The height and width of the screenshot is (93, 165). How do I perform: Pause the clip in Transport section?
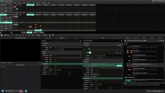coord(88,52)
